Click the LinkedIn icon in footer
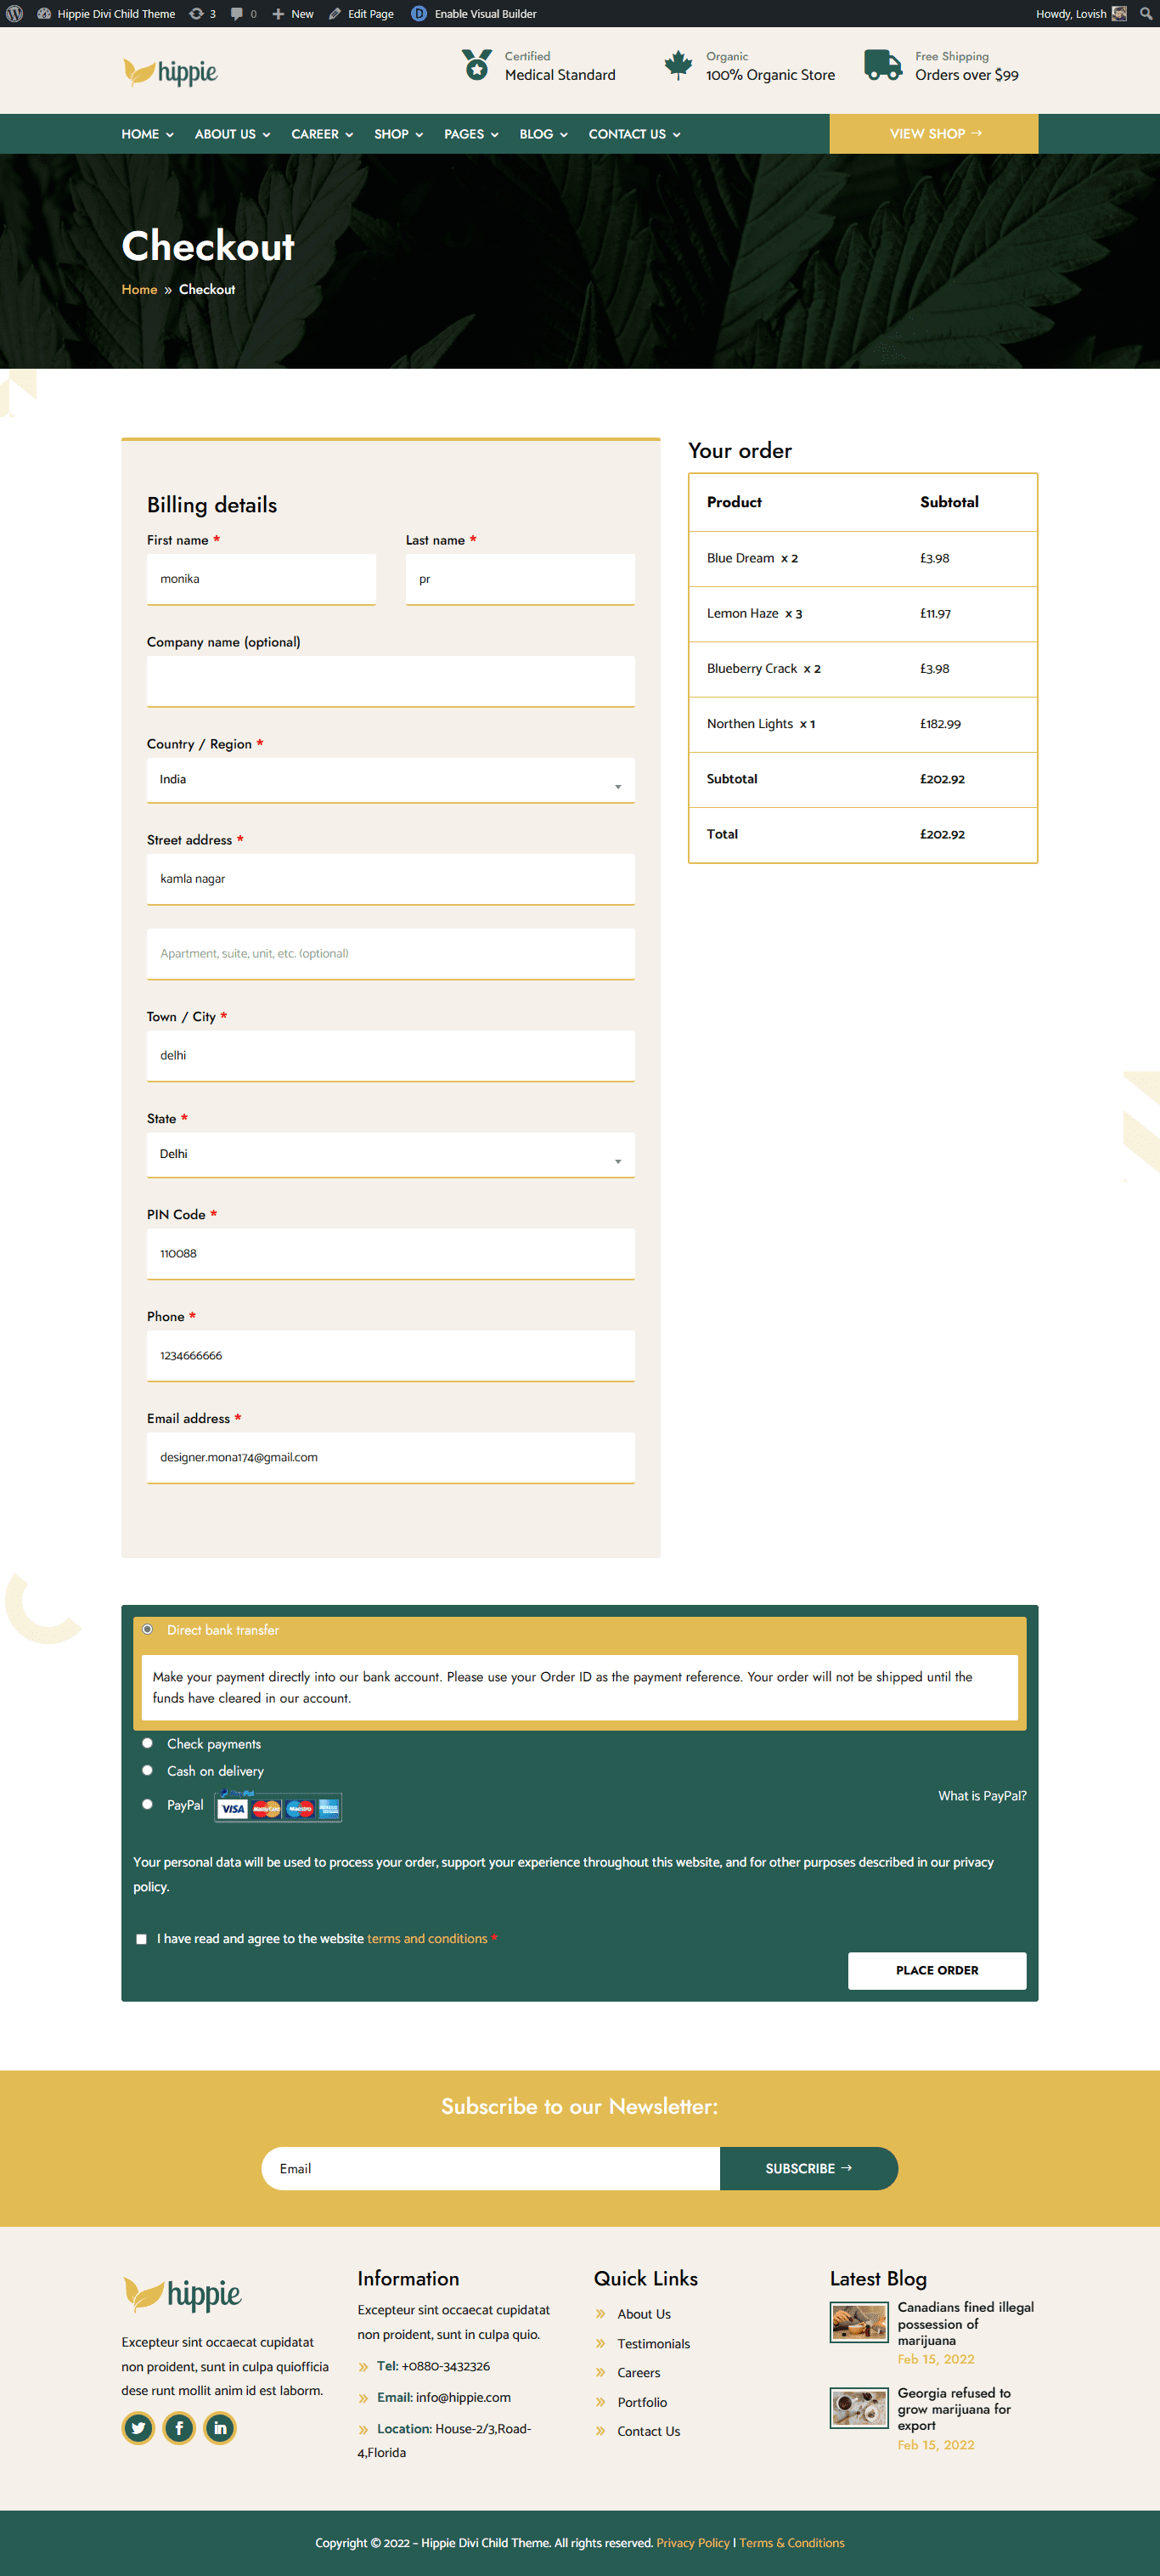 coord(220,2427)
